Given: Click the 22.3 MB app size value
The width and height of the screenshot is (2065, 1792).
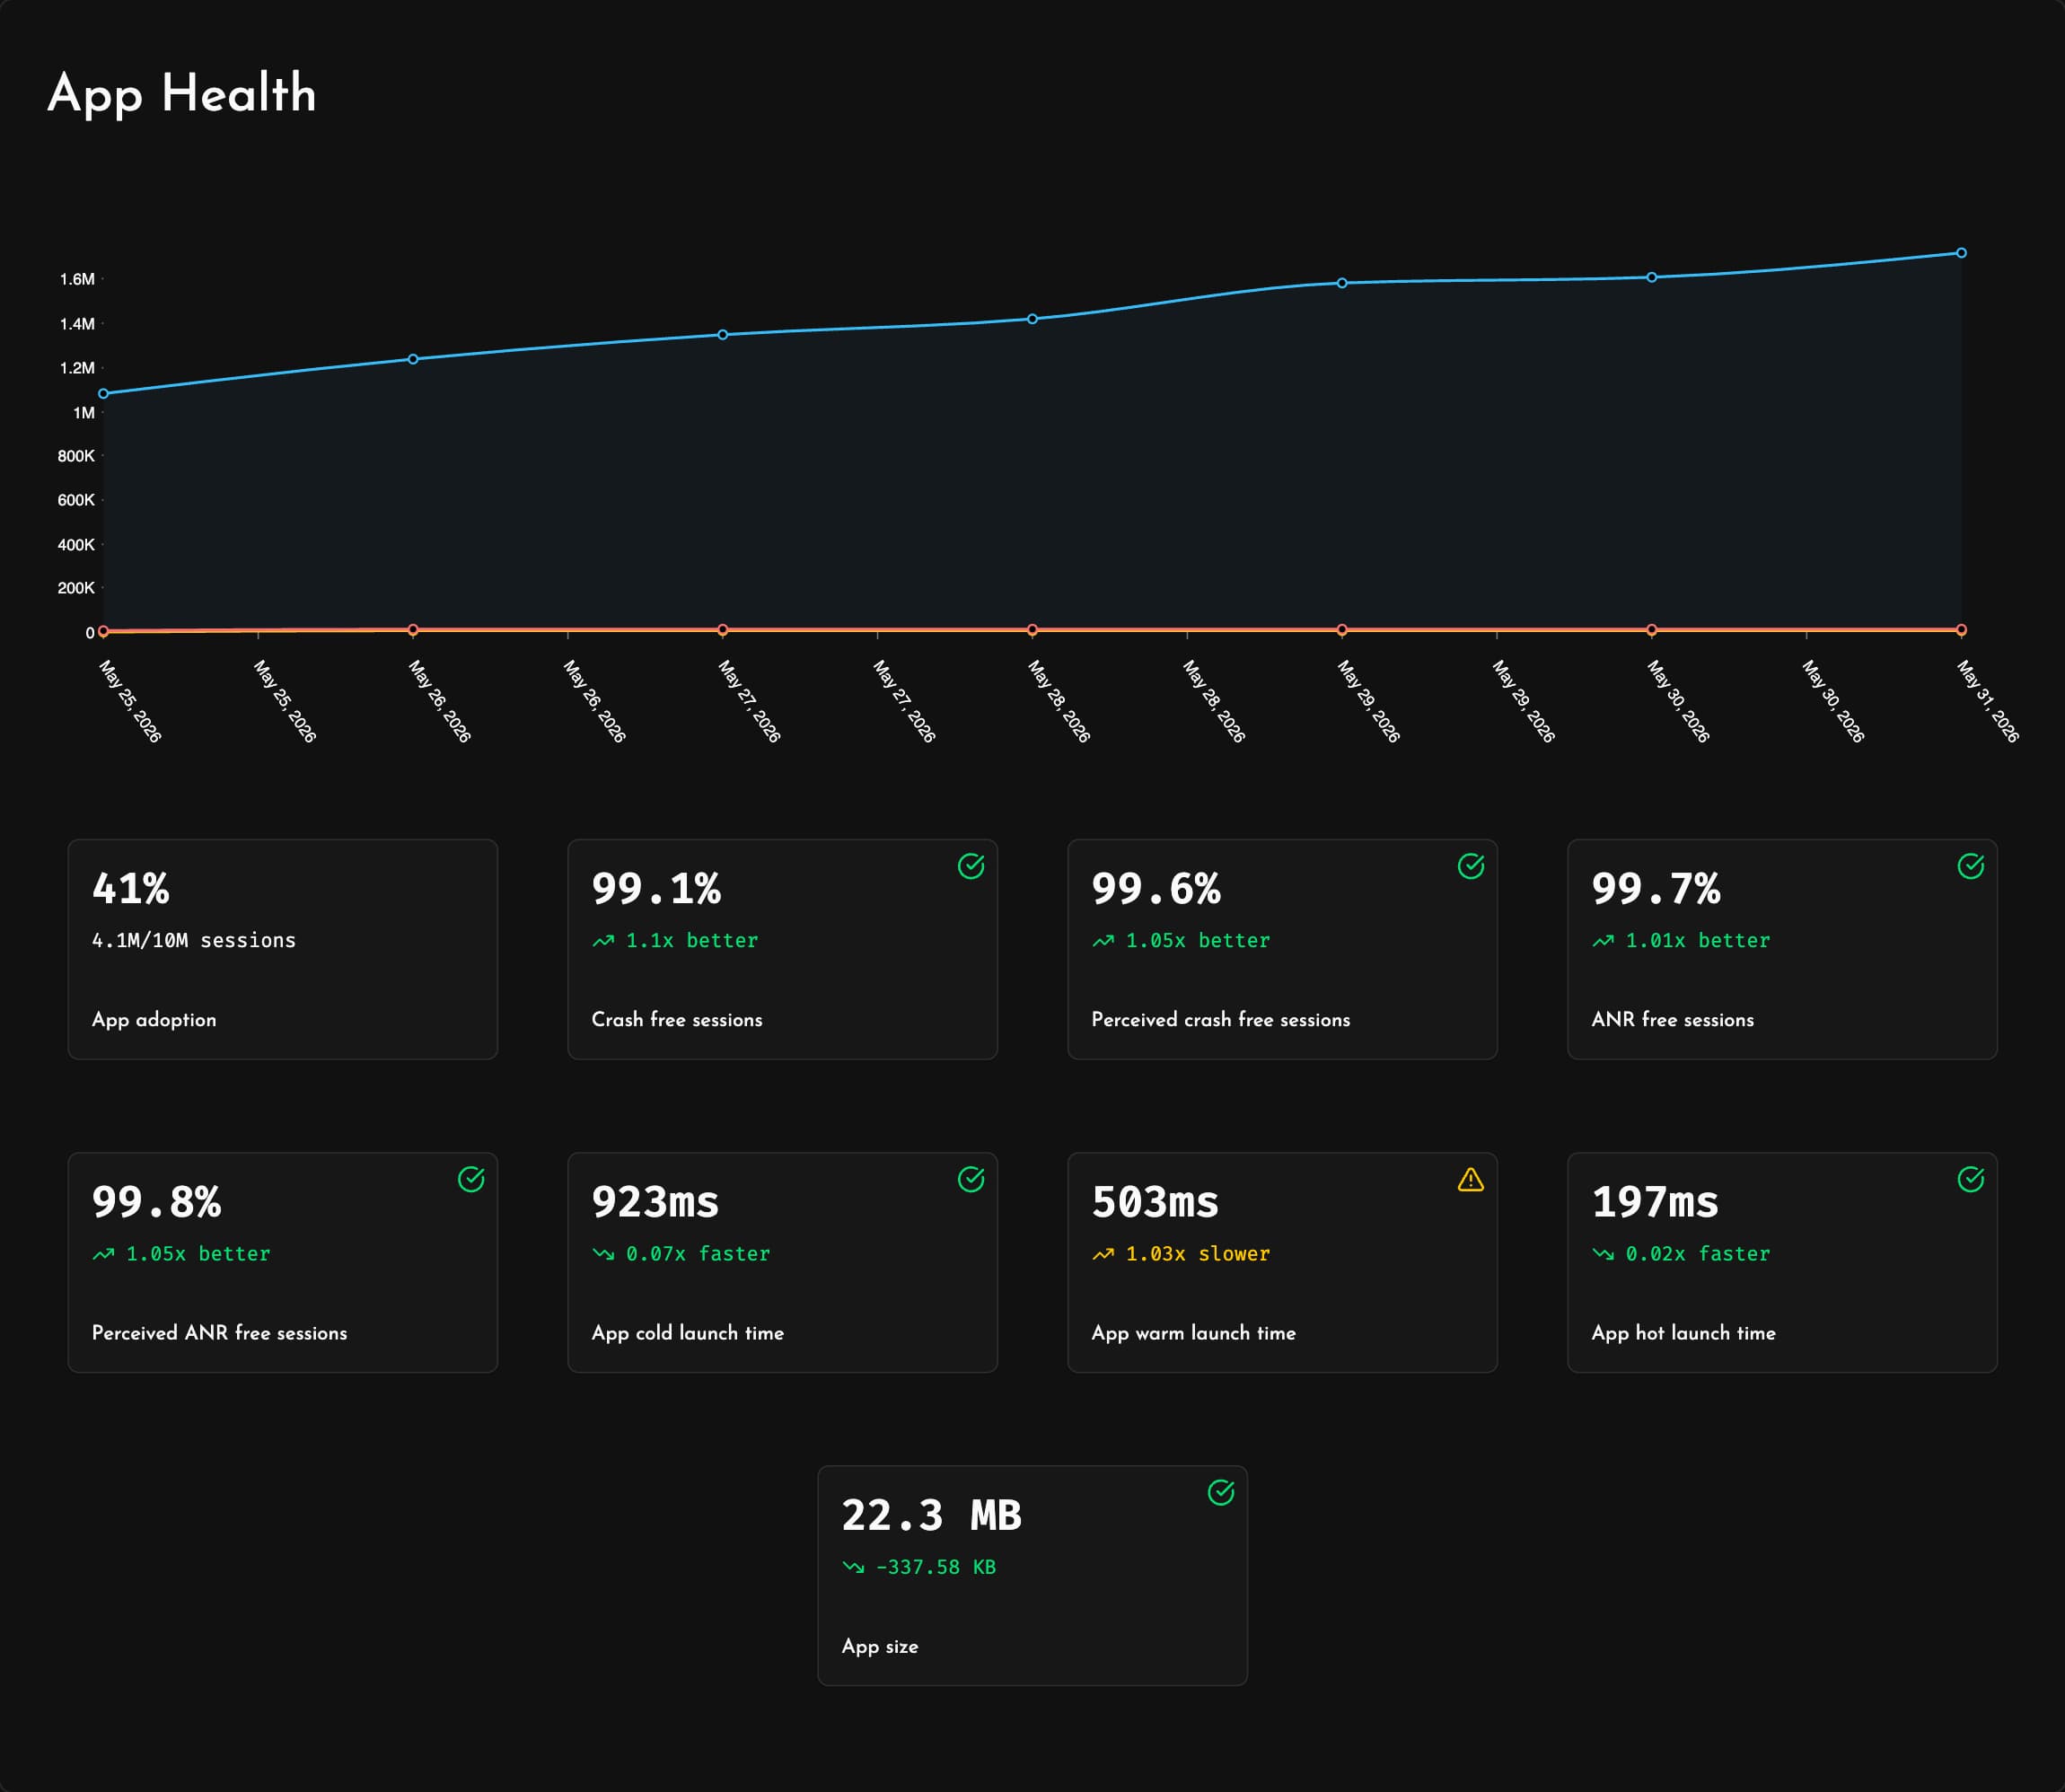Looking at the screenshot, I should click(x=931, y=1515).
